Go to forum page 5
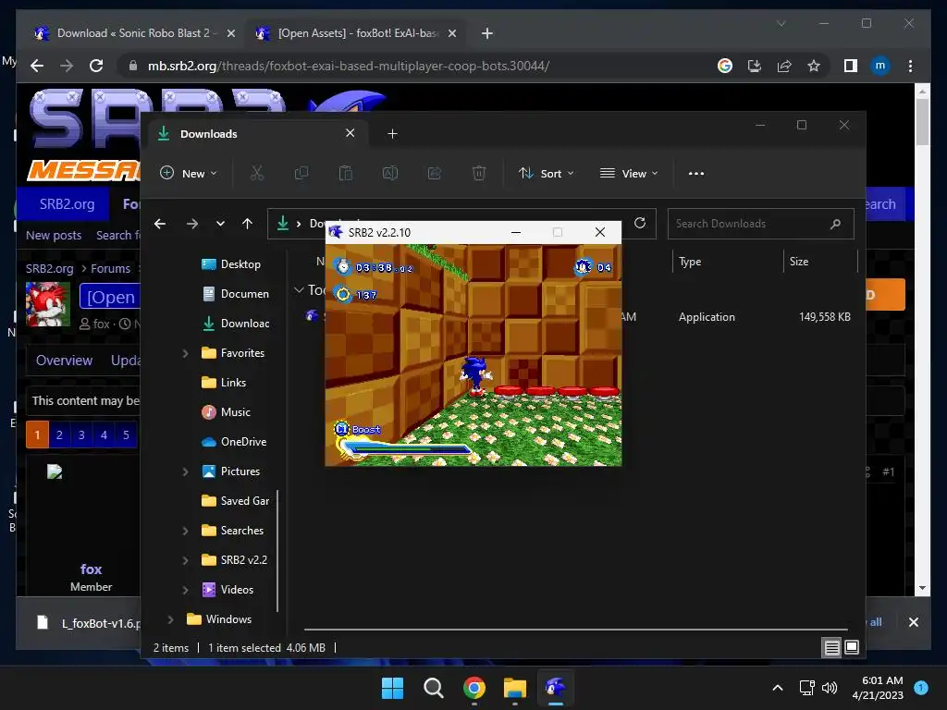 pyautogui.click(x=126, y=435)
